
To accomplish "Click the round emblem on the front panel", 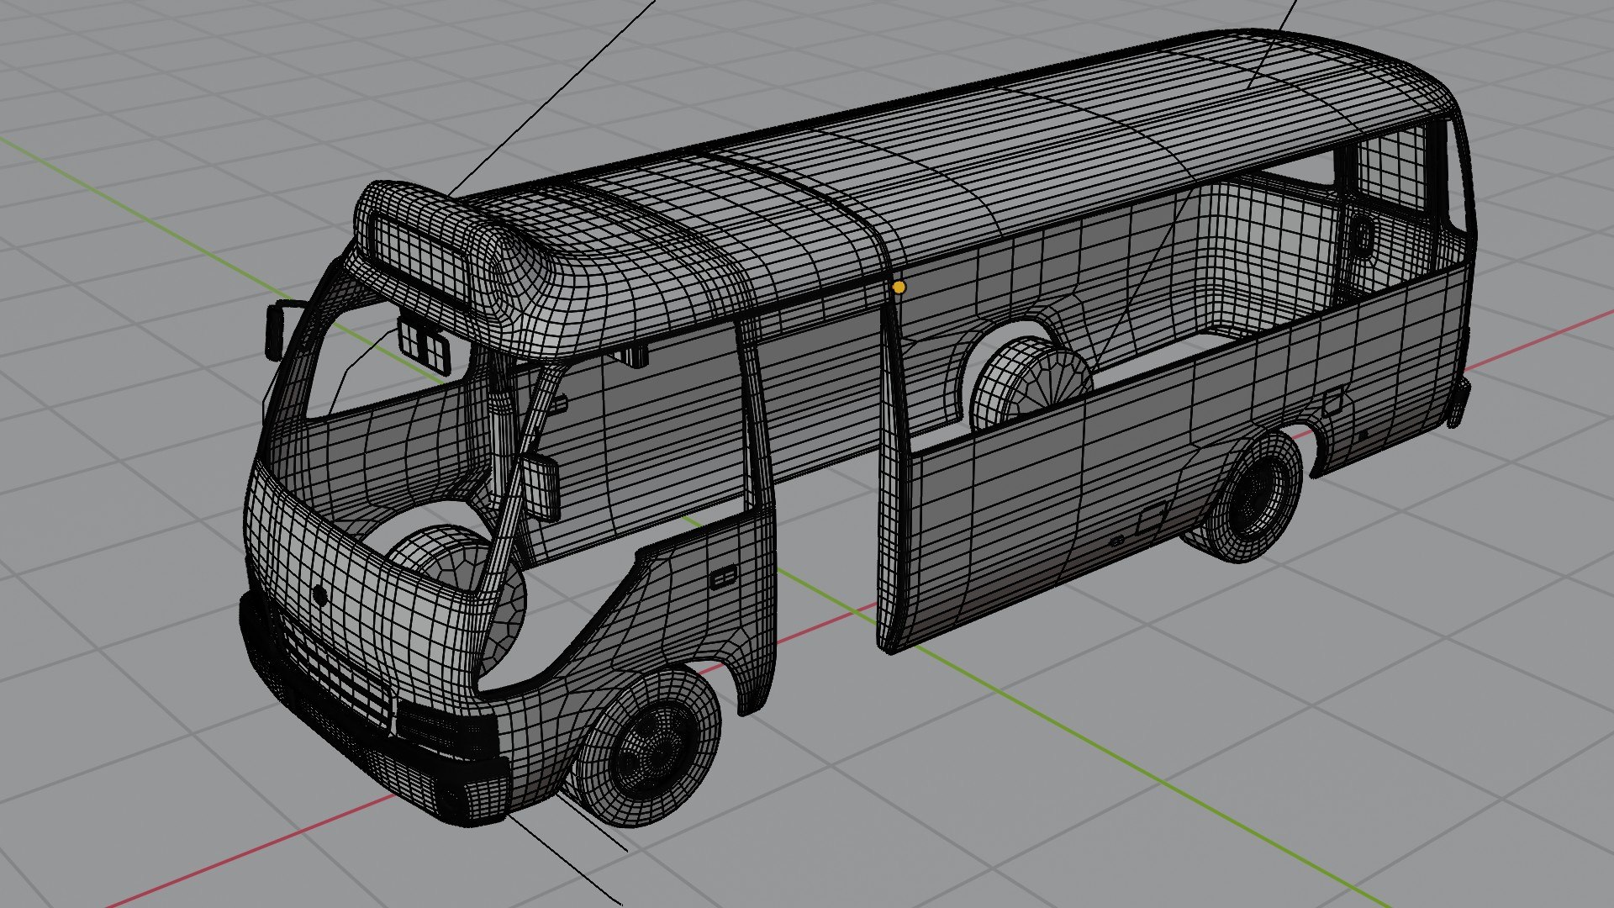I will click(320, 595).
